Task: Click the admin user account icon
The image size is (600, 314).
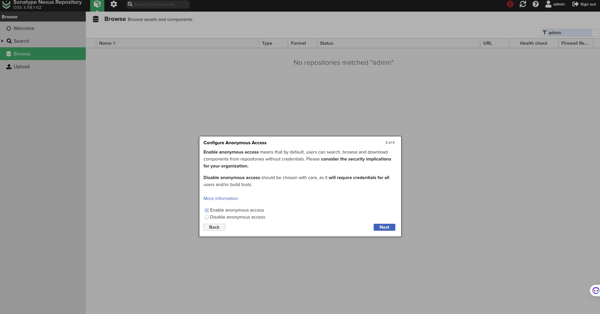Action: tap(548, 4)
